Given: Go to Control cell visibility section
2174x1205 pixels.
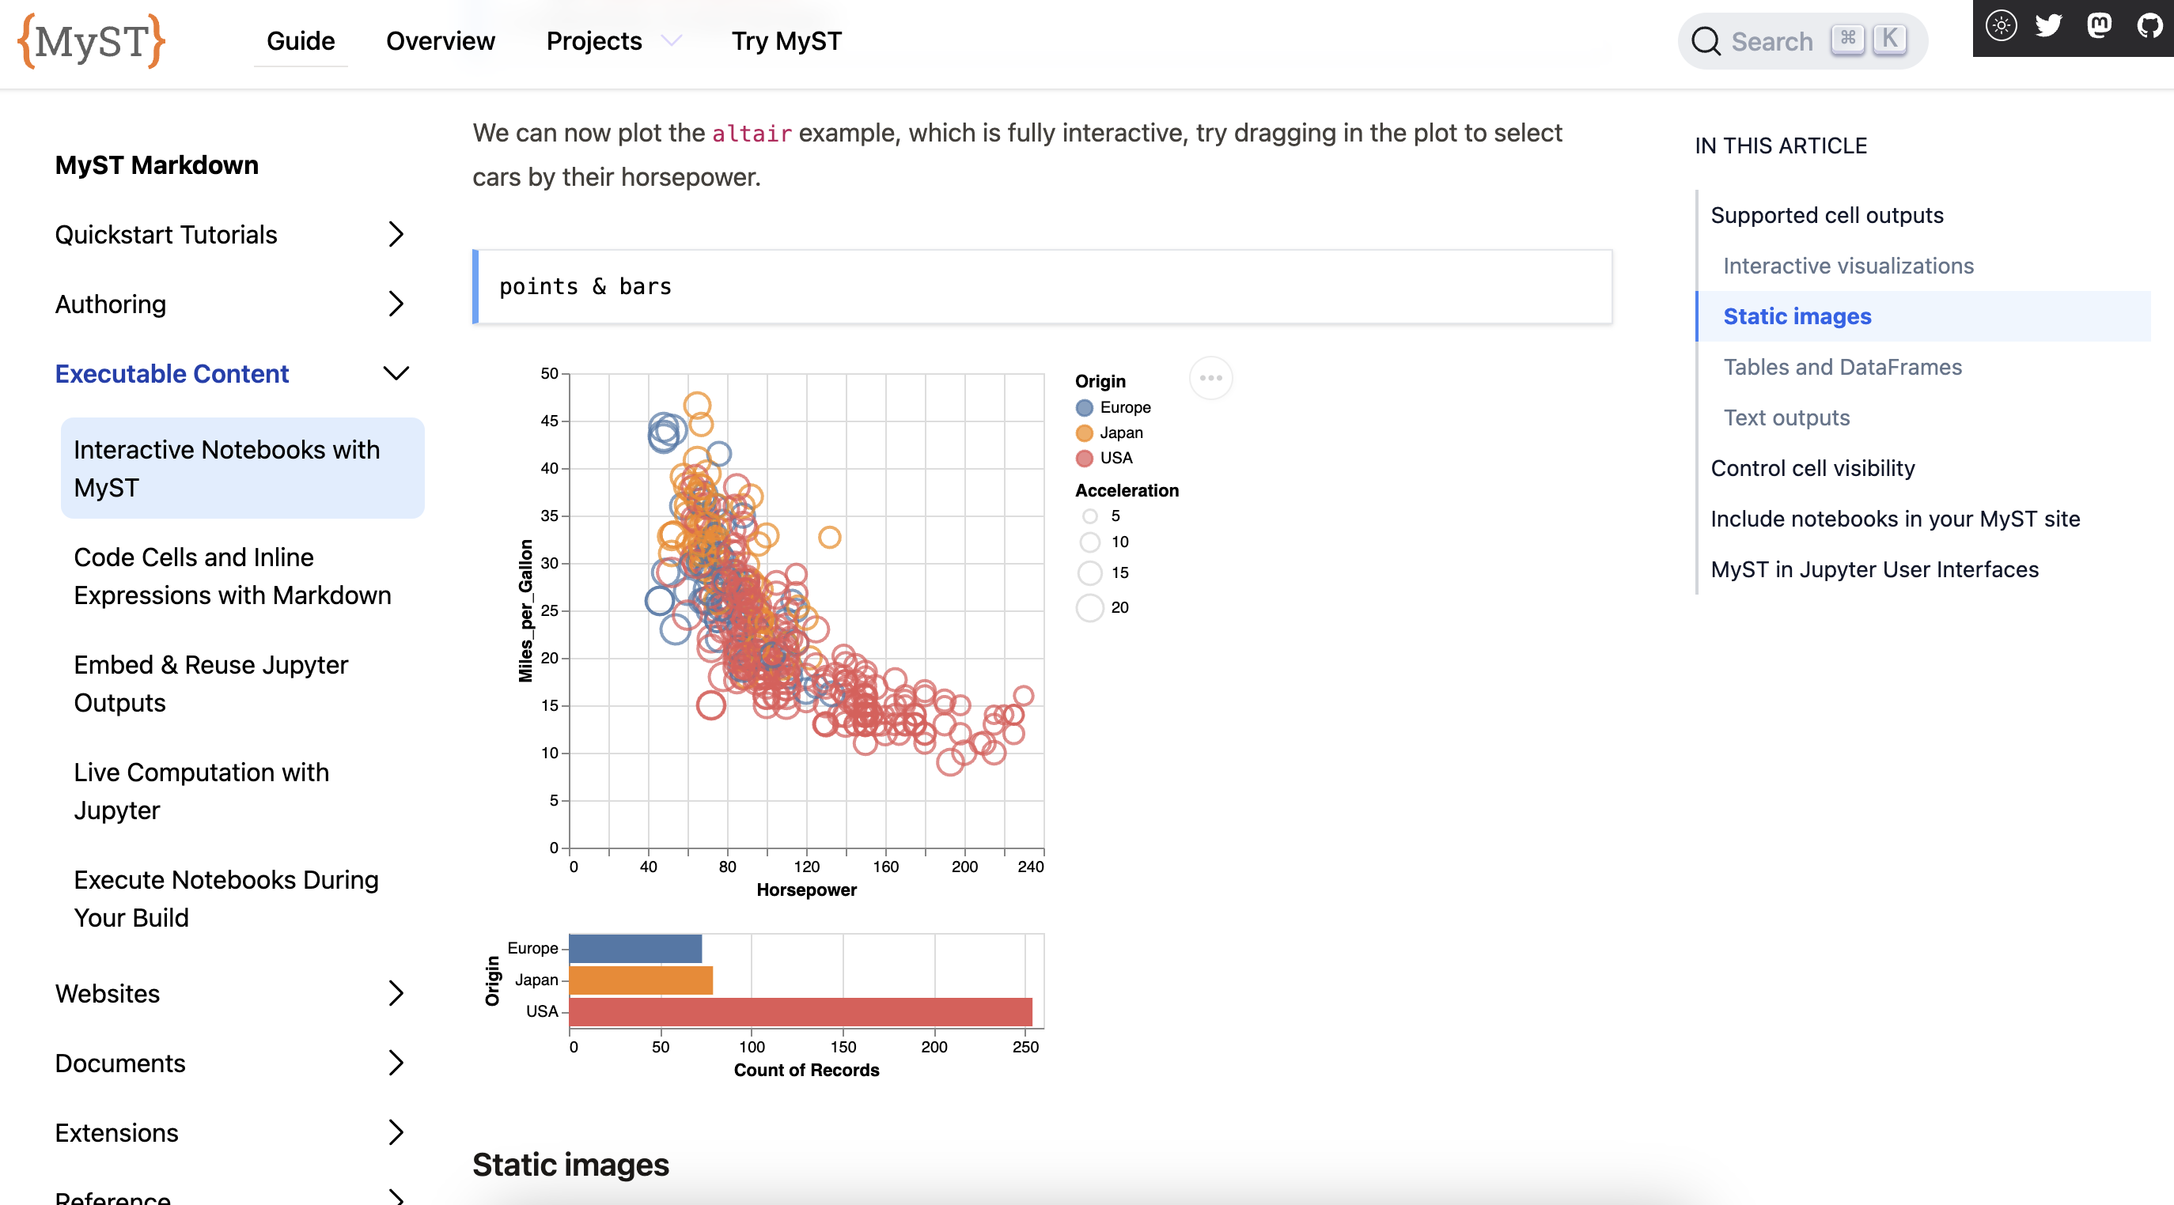Looking at the screenshot, I should tap(1812, 468).
